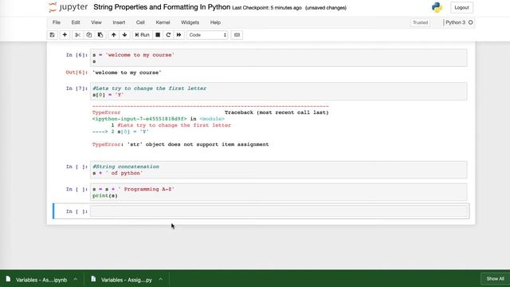
Task: Expand options for Variables .ipynb download
Action: pyautogui.click(x=76, y=280)
